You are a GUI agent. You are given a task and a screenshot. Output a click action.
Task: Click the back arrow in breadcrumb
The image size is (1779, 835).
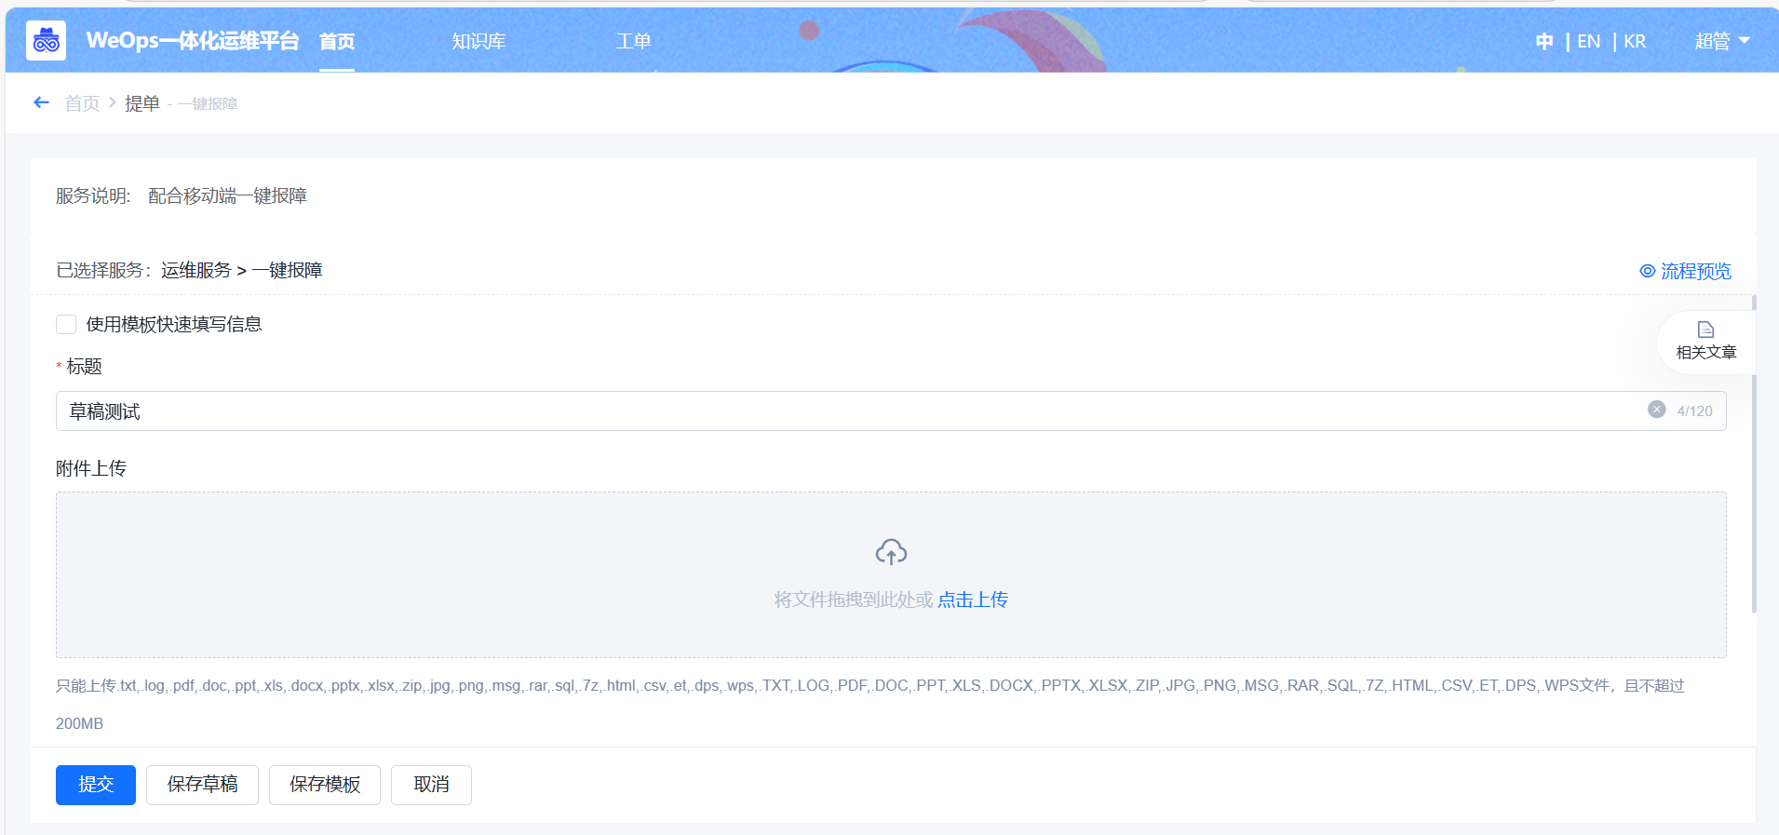[x=41, y=102]
